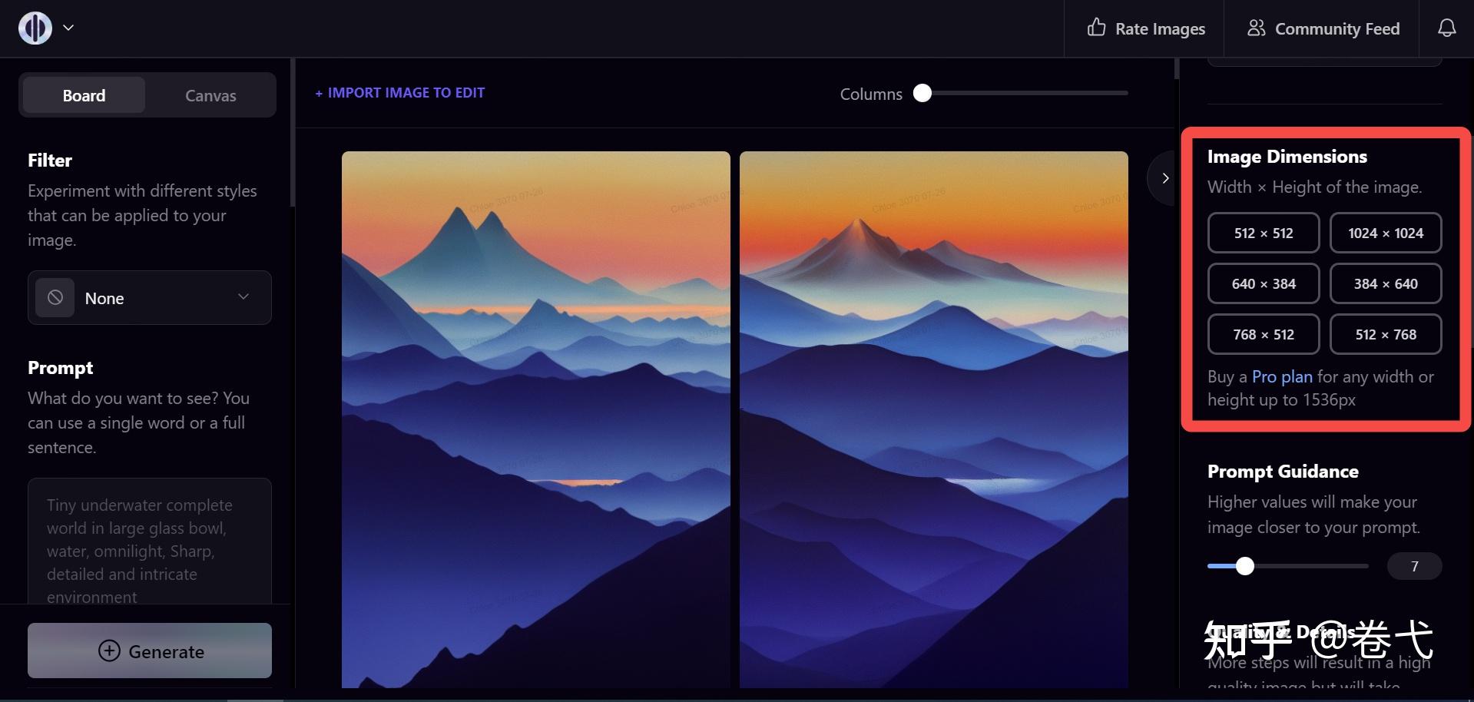Open the notifications bell
The width and height of the screenshot is (1474, 702).
pos(1446,28)
